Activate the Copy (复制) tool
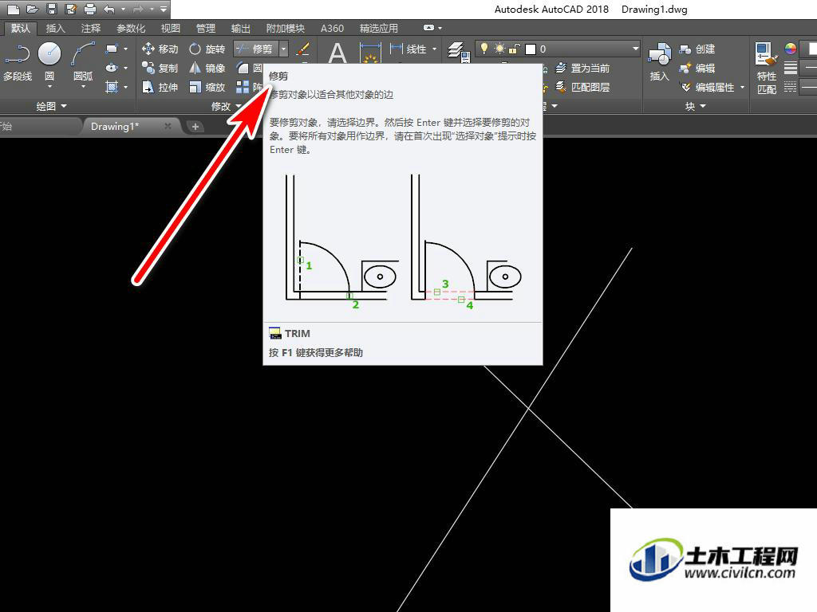The image size is (817, 612). [x=160, y=68]
